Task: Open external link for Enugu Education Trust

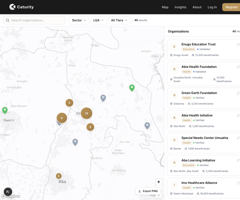Action: pyautogui.click(x=238, y=44)
